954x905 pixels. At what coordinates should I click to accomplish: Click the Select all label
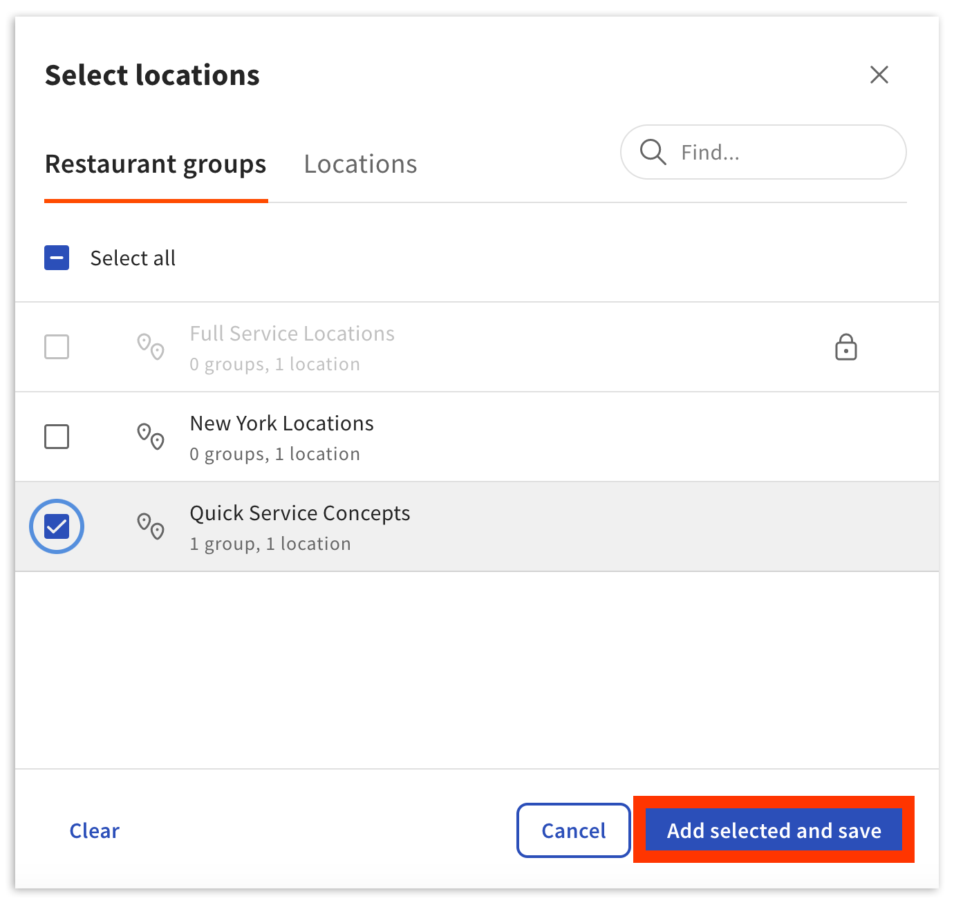(133, 258)
